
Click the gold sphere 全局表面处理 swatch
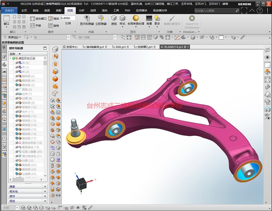point(136,18)
